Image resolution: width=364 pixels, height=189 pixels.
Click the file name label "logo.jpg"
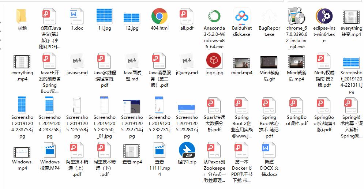[x=214, y=73]
